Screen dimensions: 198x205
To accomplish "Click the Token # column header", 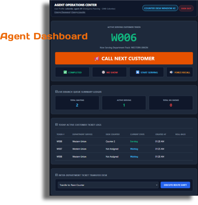I will [60, 134].
